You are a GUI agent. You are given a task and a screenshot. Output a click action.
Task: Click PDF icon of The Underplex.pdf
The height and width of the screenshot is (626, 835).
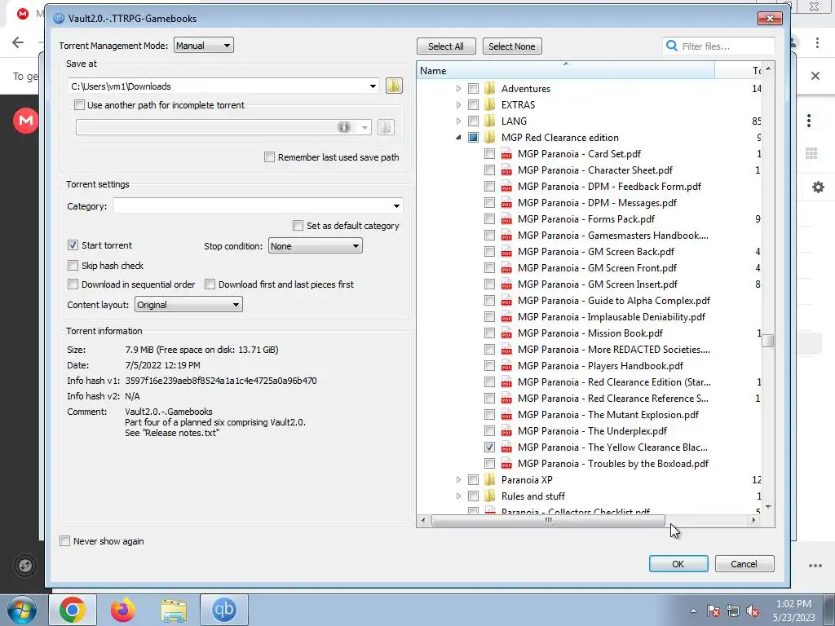point(506,430)
